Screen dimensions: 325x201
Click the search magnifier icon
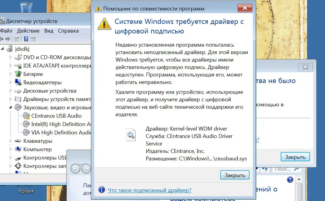pos(297,169)
